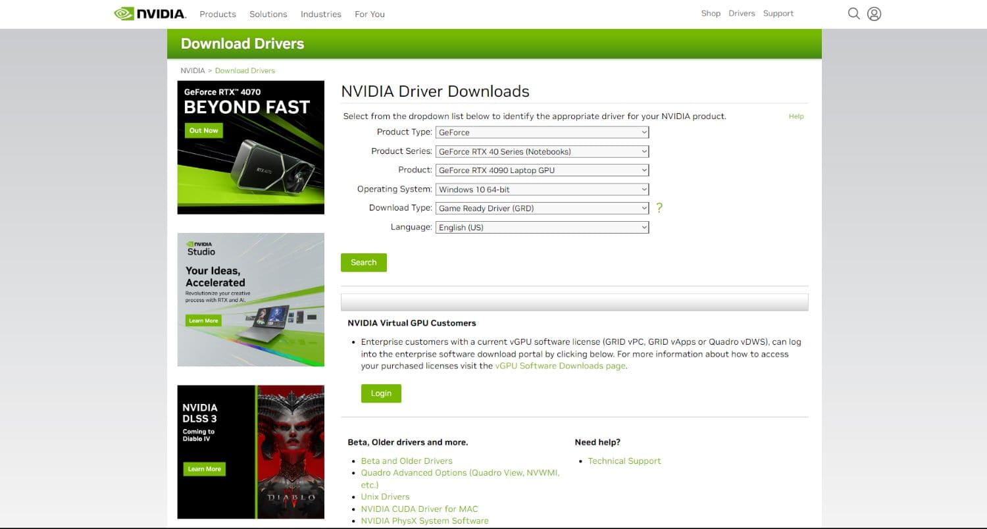The height and width of the screenshot is (529, 987).
Task: Click the green Search button
Action: 364,263
